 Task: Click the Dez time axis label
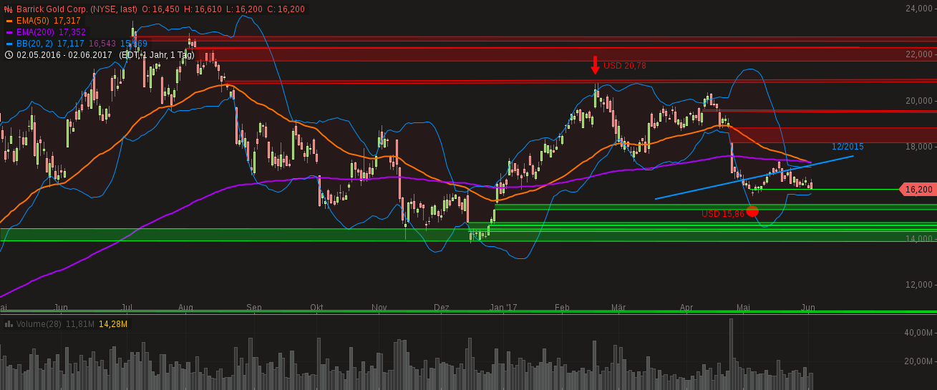pyautogui.click(x=442, y=308)
